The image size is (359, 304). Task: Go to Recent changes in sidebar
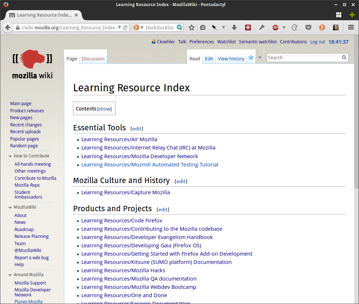(x=26, y=125)
